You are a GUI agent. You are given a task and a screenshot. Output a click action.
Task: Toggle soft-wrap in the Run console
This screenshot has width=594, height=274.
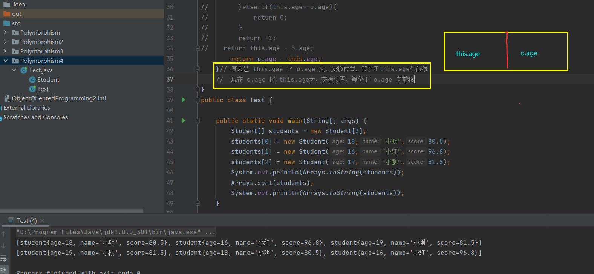(3, 258)
